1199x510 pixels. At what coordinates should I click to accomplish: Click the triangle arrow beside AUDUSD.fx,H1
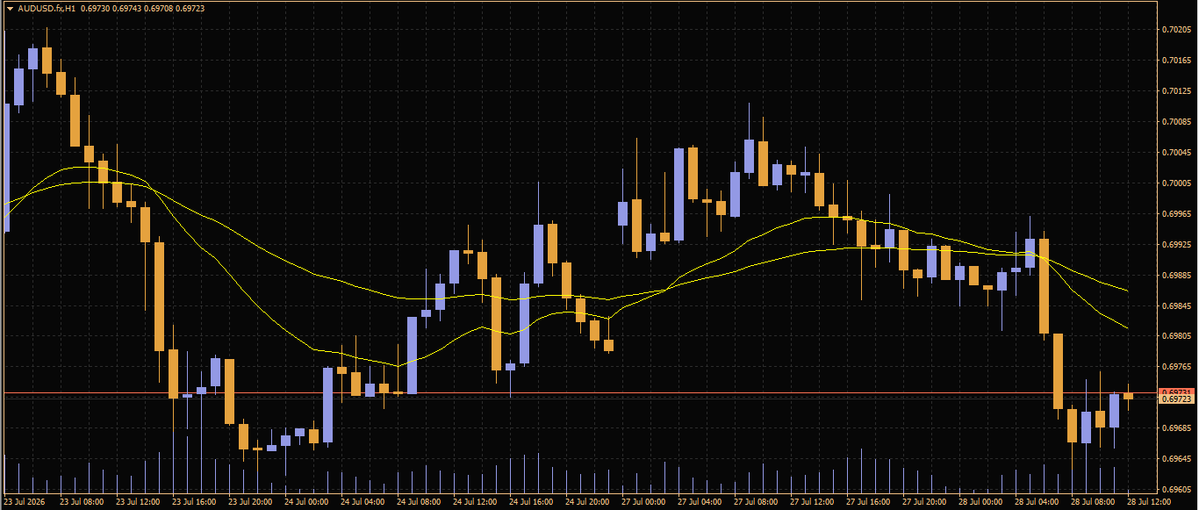[11, 8]
